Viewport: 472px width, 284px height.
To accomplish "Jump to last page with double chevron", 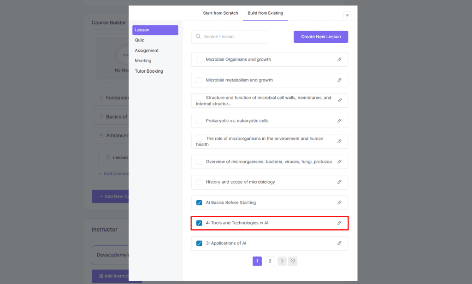I will pyautogui.click(x=293, y=261).
